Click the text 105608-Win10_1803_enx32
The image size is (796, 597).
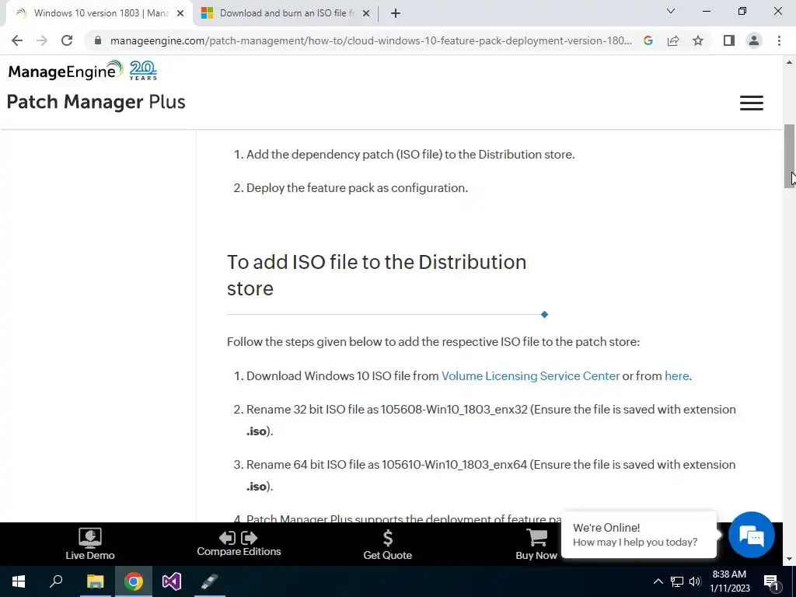[454, 409]
